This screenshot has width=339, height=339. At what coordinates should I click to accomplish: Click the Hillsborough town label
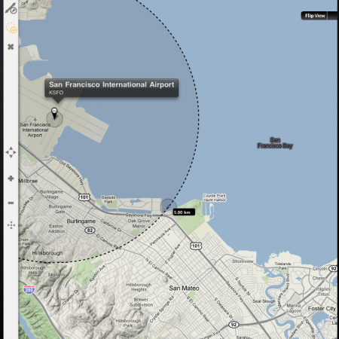[47, 253]
